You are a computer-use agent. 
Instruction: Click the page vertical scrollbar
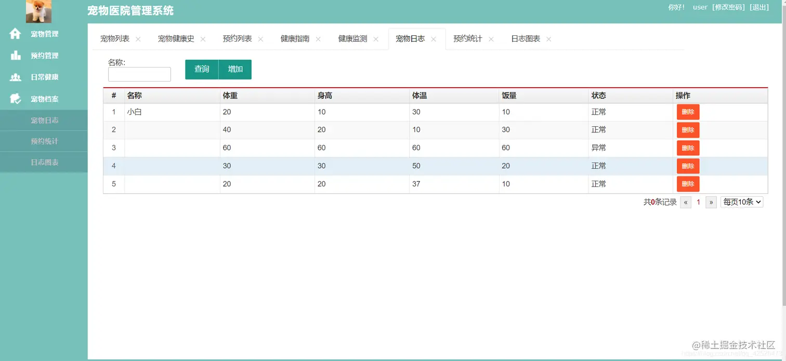tap(783, 156)
